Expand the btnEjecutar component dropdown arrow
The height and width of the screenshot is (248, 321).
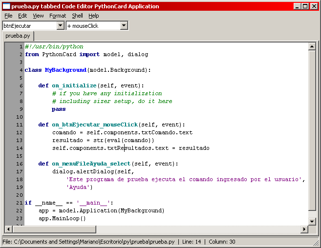point(60,26)
